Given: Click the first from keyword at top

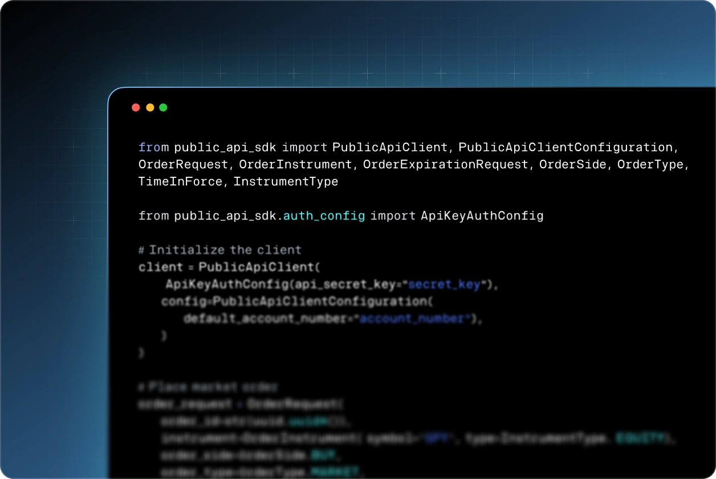Looking at the screenshot, I should [x=153, y=148].
